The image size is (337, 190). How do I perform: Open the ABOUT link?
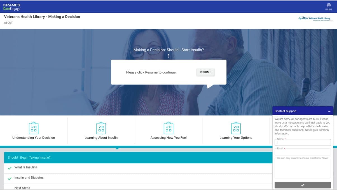(x=8, y=23)
